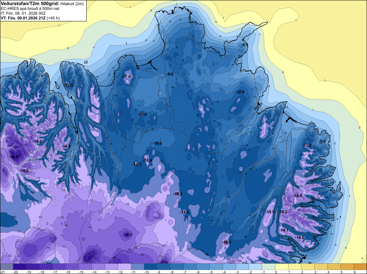Select the -5.5 temperature label
Viewport: 367px width, 274px height.
(x=245, y=45)
